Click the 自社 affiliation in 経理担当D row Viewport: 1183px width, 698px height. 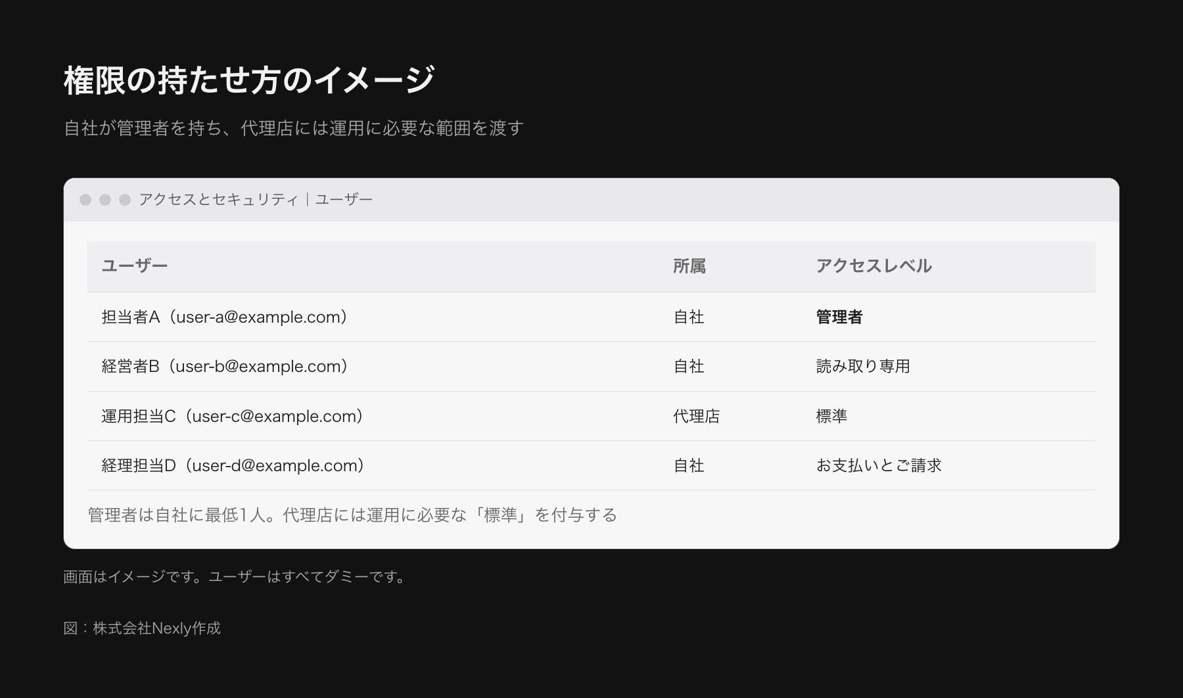[x=689, y=465]
